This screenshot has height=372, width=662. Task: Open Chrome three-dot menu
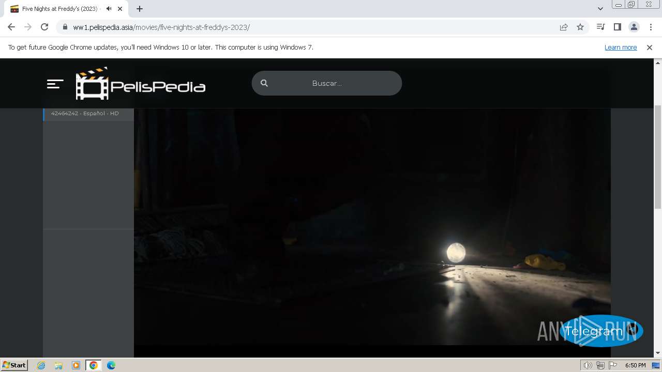[650, 27]
